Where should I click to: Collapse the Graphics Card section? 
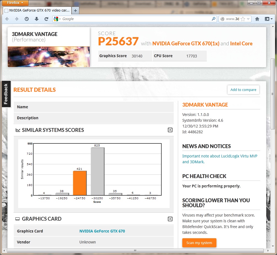click(170, 219)
